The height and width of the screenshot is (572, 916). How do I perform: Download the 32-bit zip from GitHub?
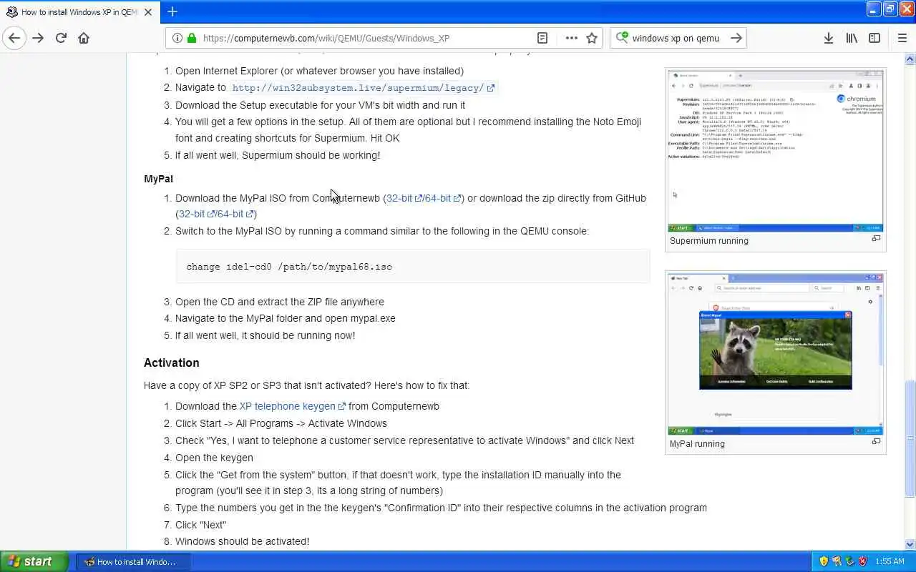coord(196,214)
